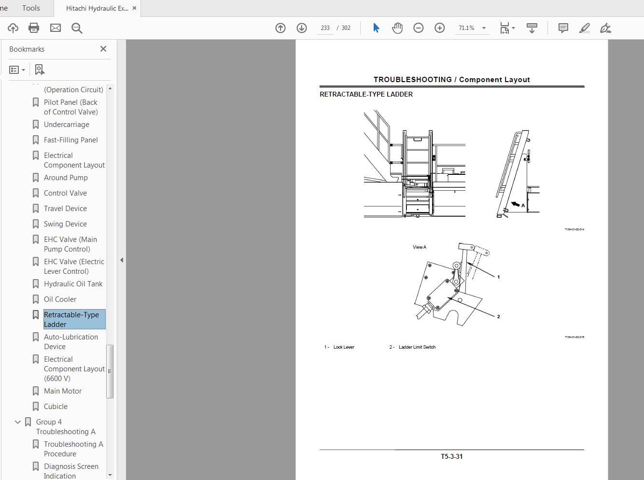The height and width of the screenshot is (480, 644).
Task: Open the Hydraulic Oil Tank bookmark
Action: (x=73, y=283)
